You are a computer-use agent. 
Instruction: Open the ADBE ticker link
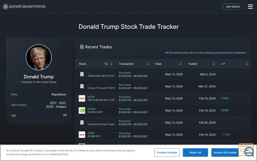pyautogui.click(x=91, y=133)
